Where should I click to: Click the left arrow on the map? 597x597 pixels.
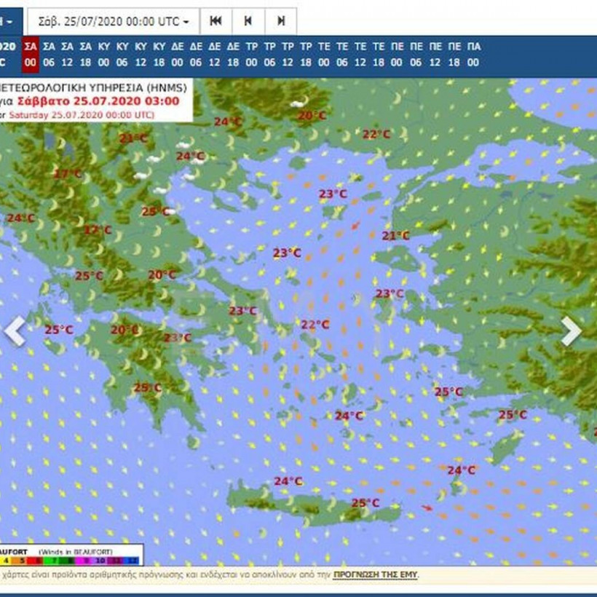coord(14,331)
